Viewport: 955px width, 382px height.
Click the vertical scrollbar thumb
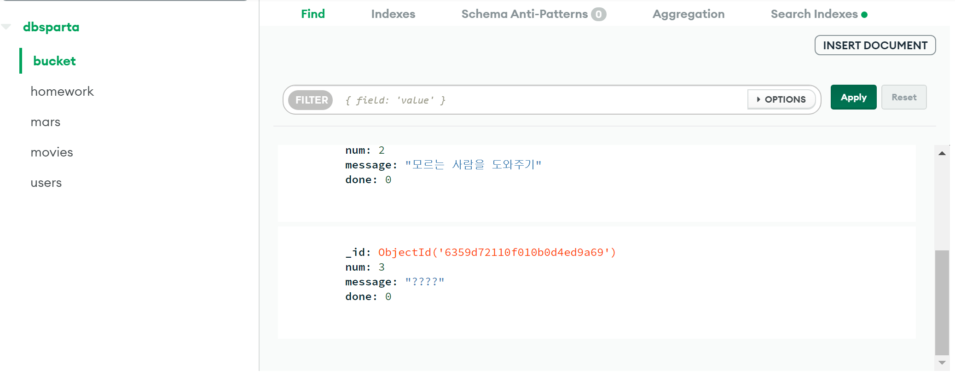(942, 302)
